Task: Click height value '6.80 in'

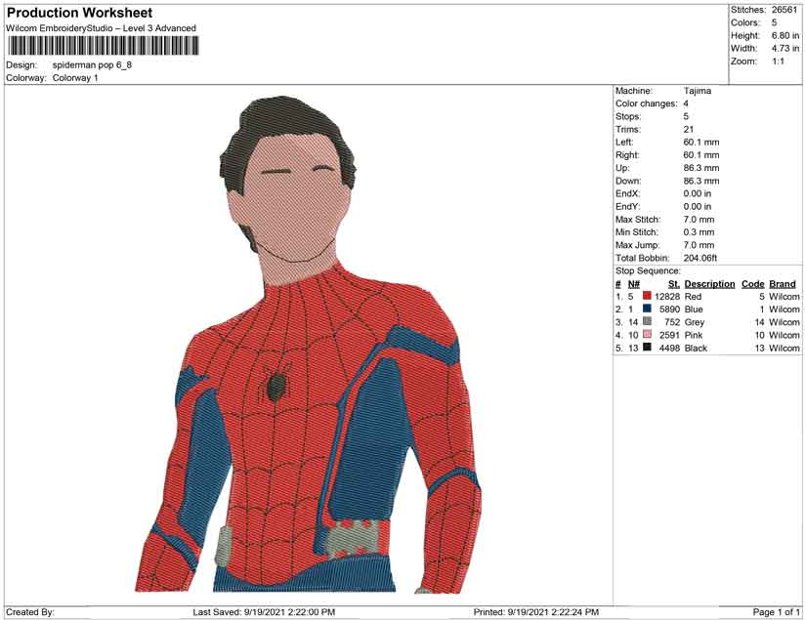Action: pos(785,35)
